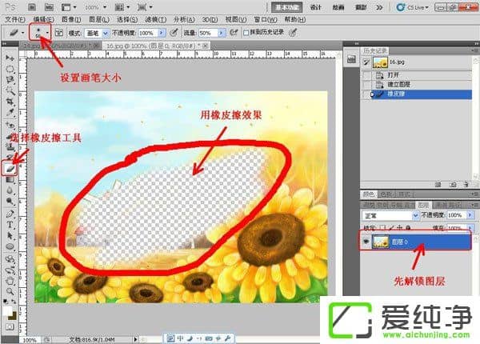Open the 滤镜(T) menu
The width and height of the screenshot is (480, 344).
(155, 19)
